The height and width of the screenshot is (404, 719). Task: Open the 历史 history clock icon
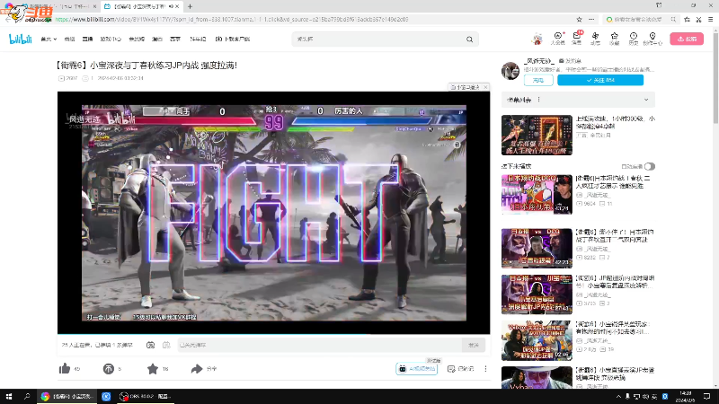[634, 39]
